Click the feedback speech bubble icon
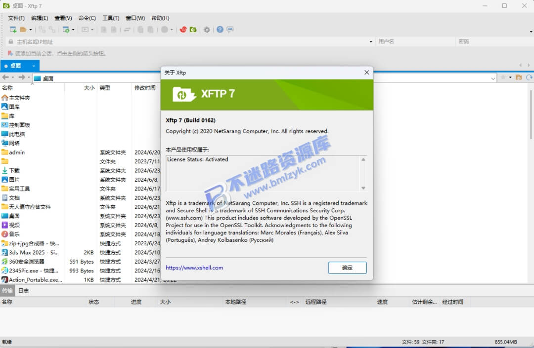 [230, 30]
